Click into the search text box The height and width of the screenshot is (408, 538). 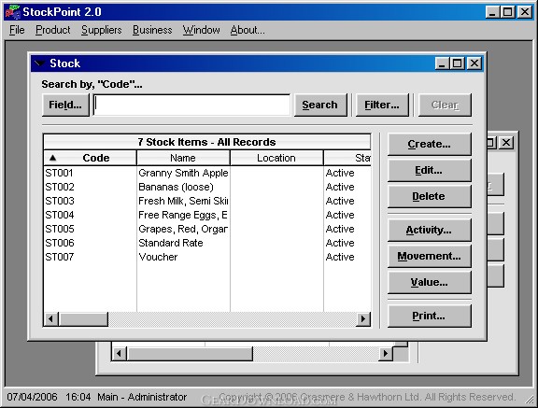[x=191, y=105]
